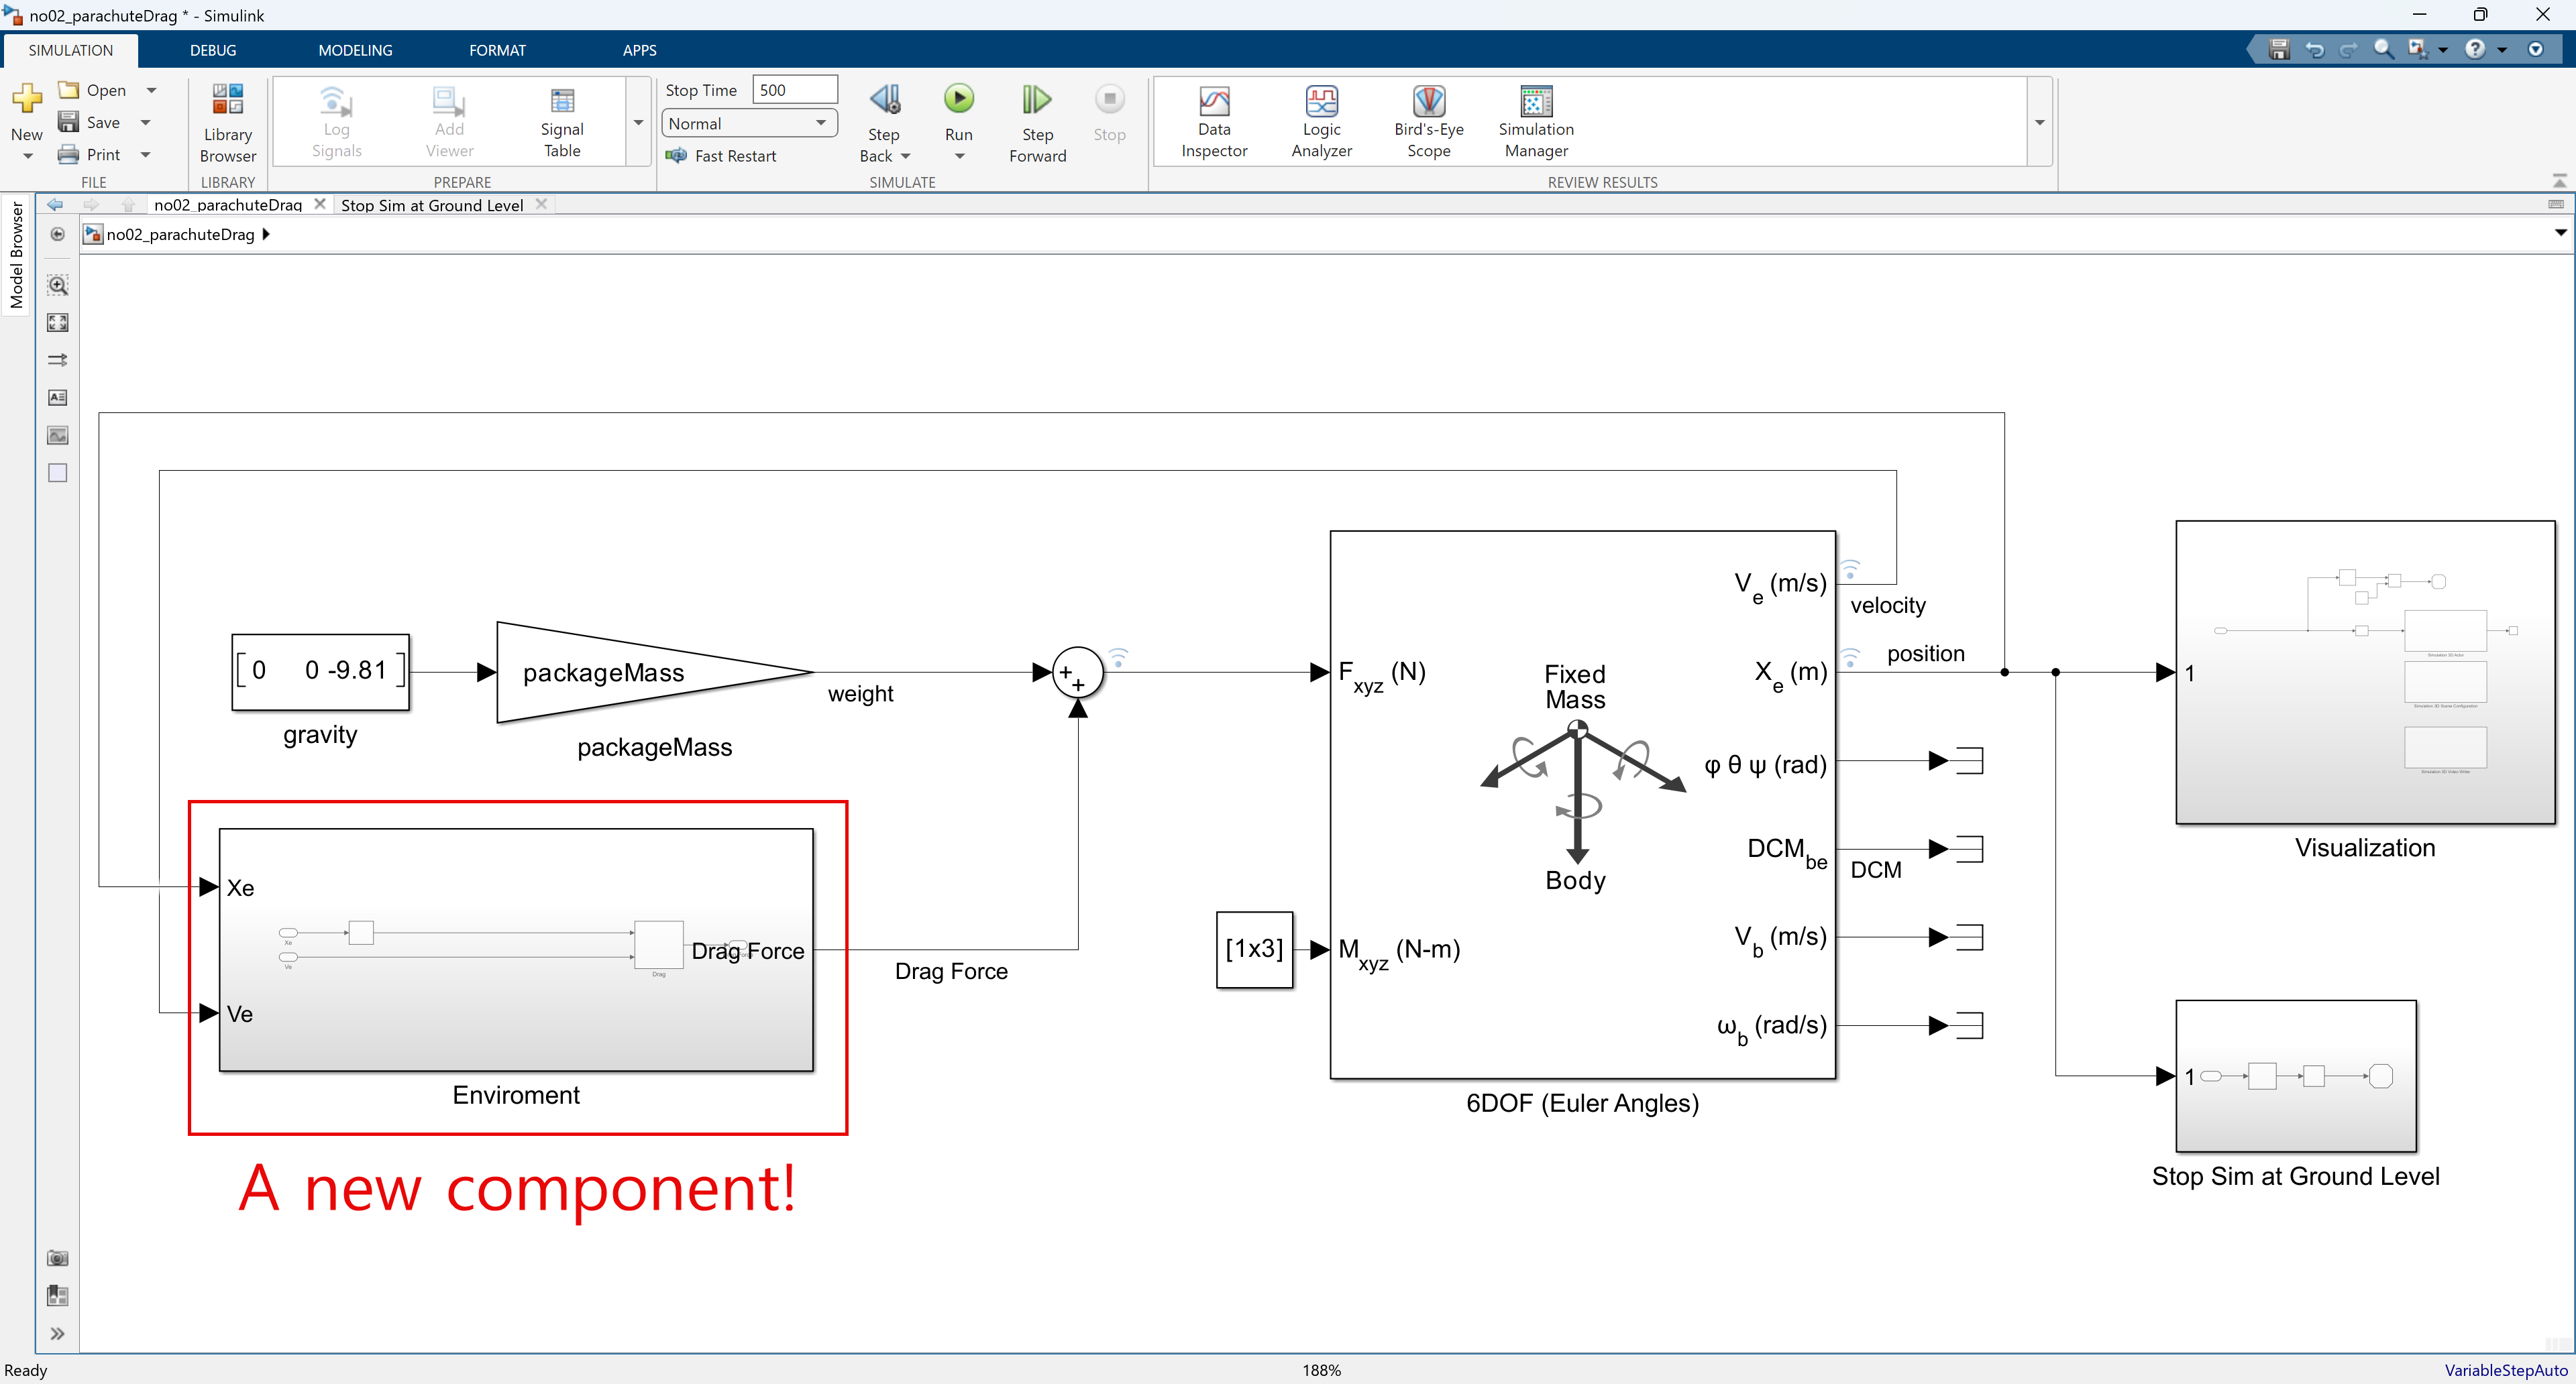Expand the Save options dropdown arrow
This screenshot has height=1384, width=2576.
pos(146,122)
